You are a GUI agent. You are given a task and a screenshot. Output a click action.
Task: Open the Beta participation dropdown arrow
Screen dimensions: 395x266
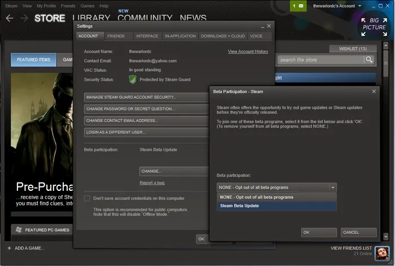pos(333,187)
